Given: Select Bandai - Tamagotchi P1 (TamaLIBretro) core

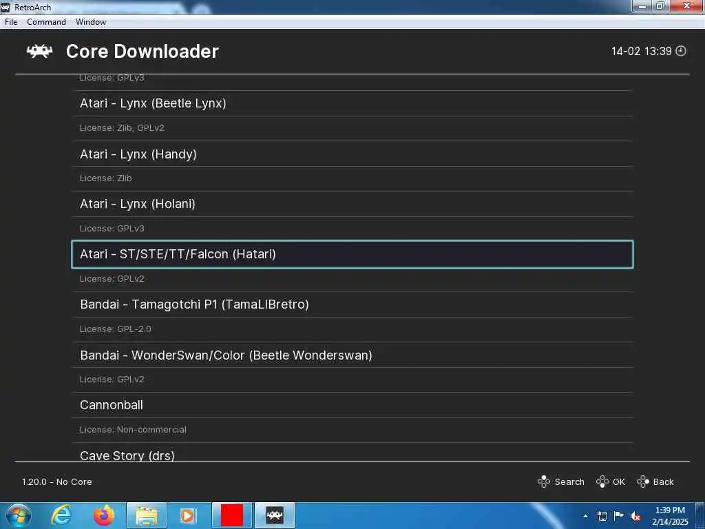Looking at the screenshot, I should pyautogui.click(x=352, y=304).
